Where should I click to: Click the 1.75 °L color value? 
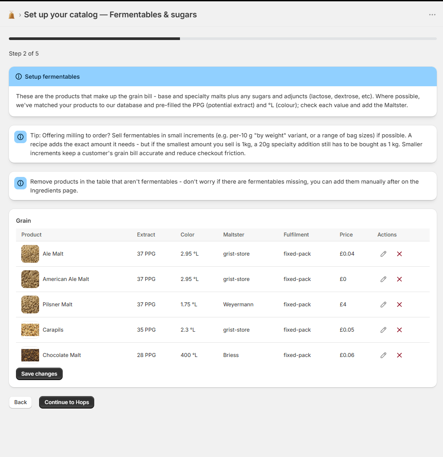click(x=189, y=305)
